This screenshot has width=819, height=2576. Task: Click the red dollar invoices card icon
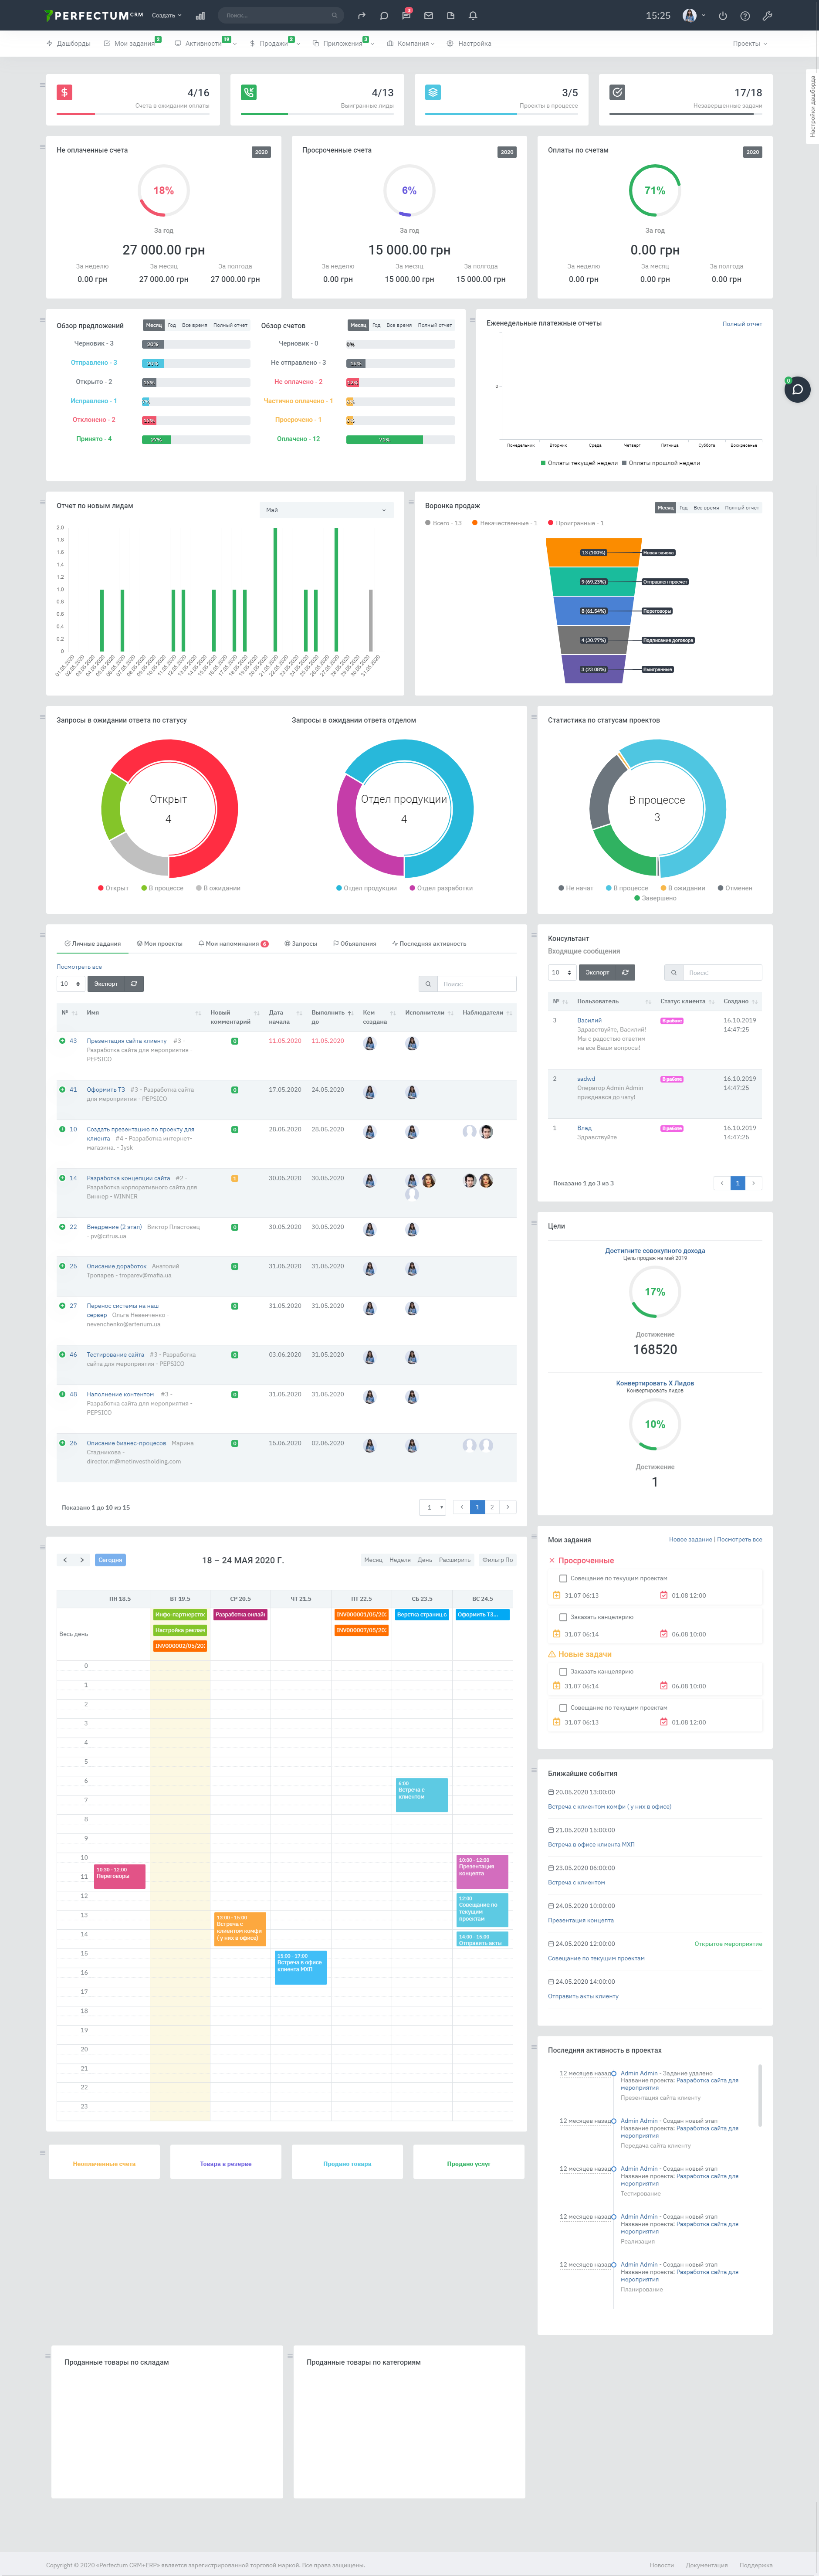click(x=64, y=92)
